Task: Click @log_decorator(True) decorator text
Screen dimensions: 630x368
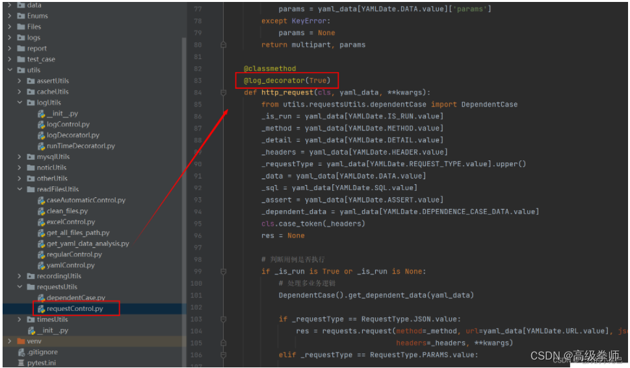Action: click(x=287, y=80)
